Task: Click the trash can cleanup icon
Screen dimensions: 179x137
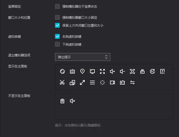Action: 62,101
